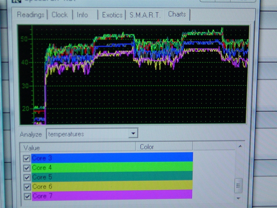Click the scroll down arrow in the value list
Viewport: 277px width, 208px height.
point(238,198)
